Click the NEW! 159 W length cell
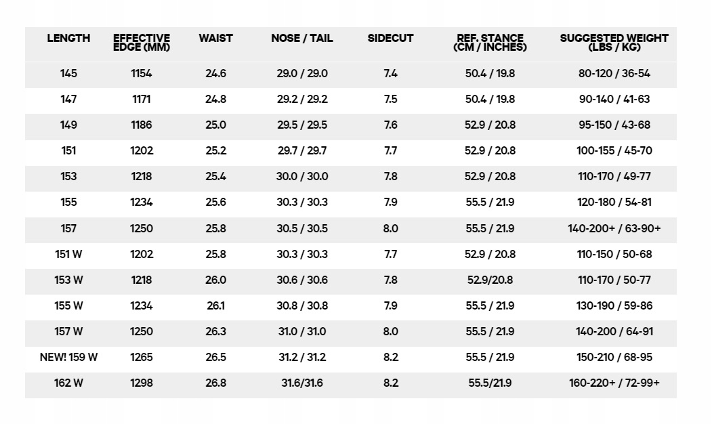This screenshot has width=712, height=424. [x=68, y=357]
